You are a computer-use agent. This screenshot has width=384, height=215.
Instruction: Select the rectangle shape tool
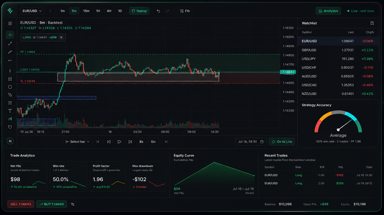coord(10,79)
